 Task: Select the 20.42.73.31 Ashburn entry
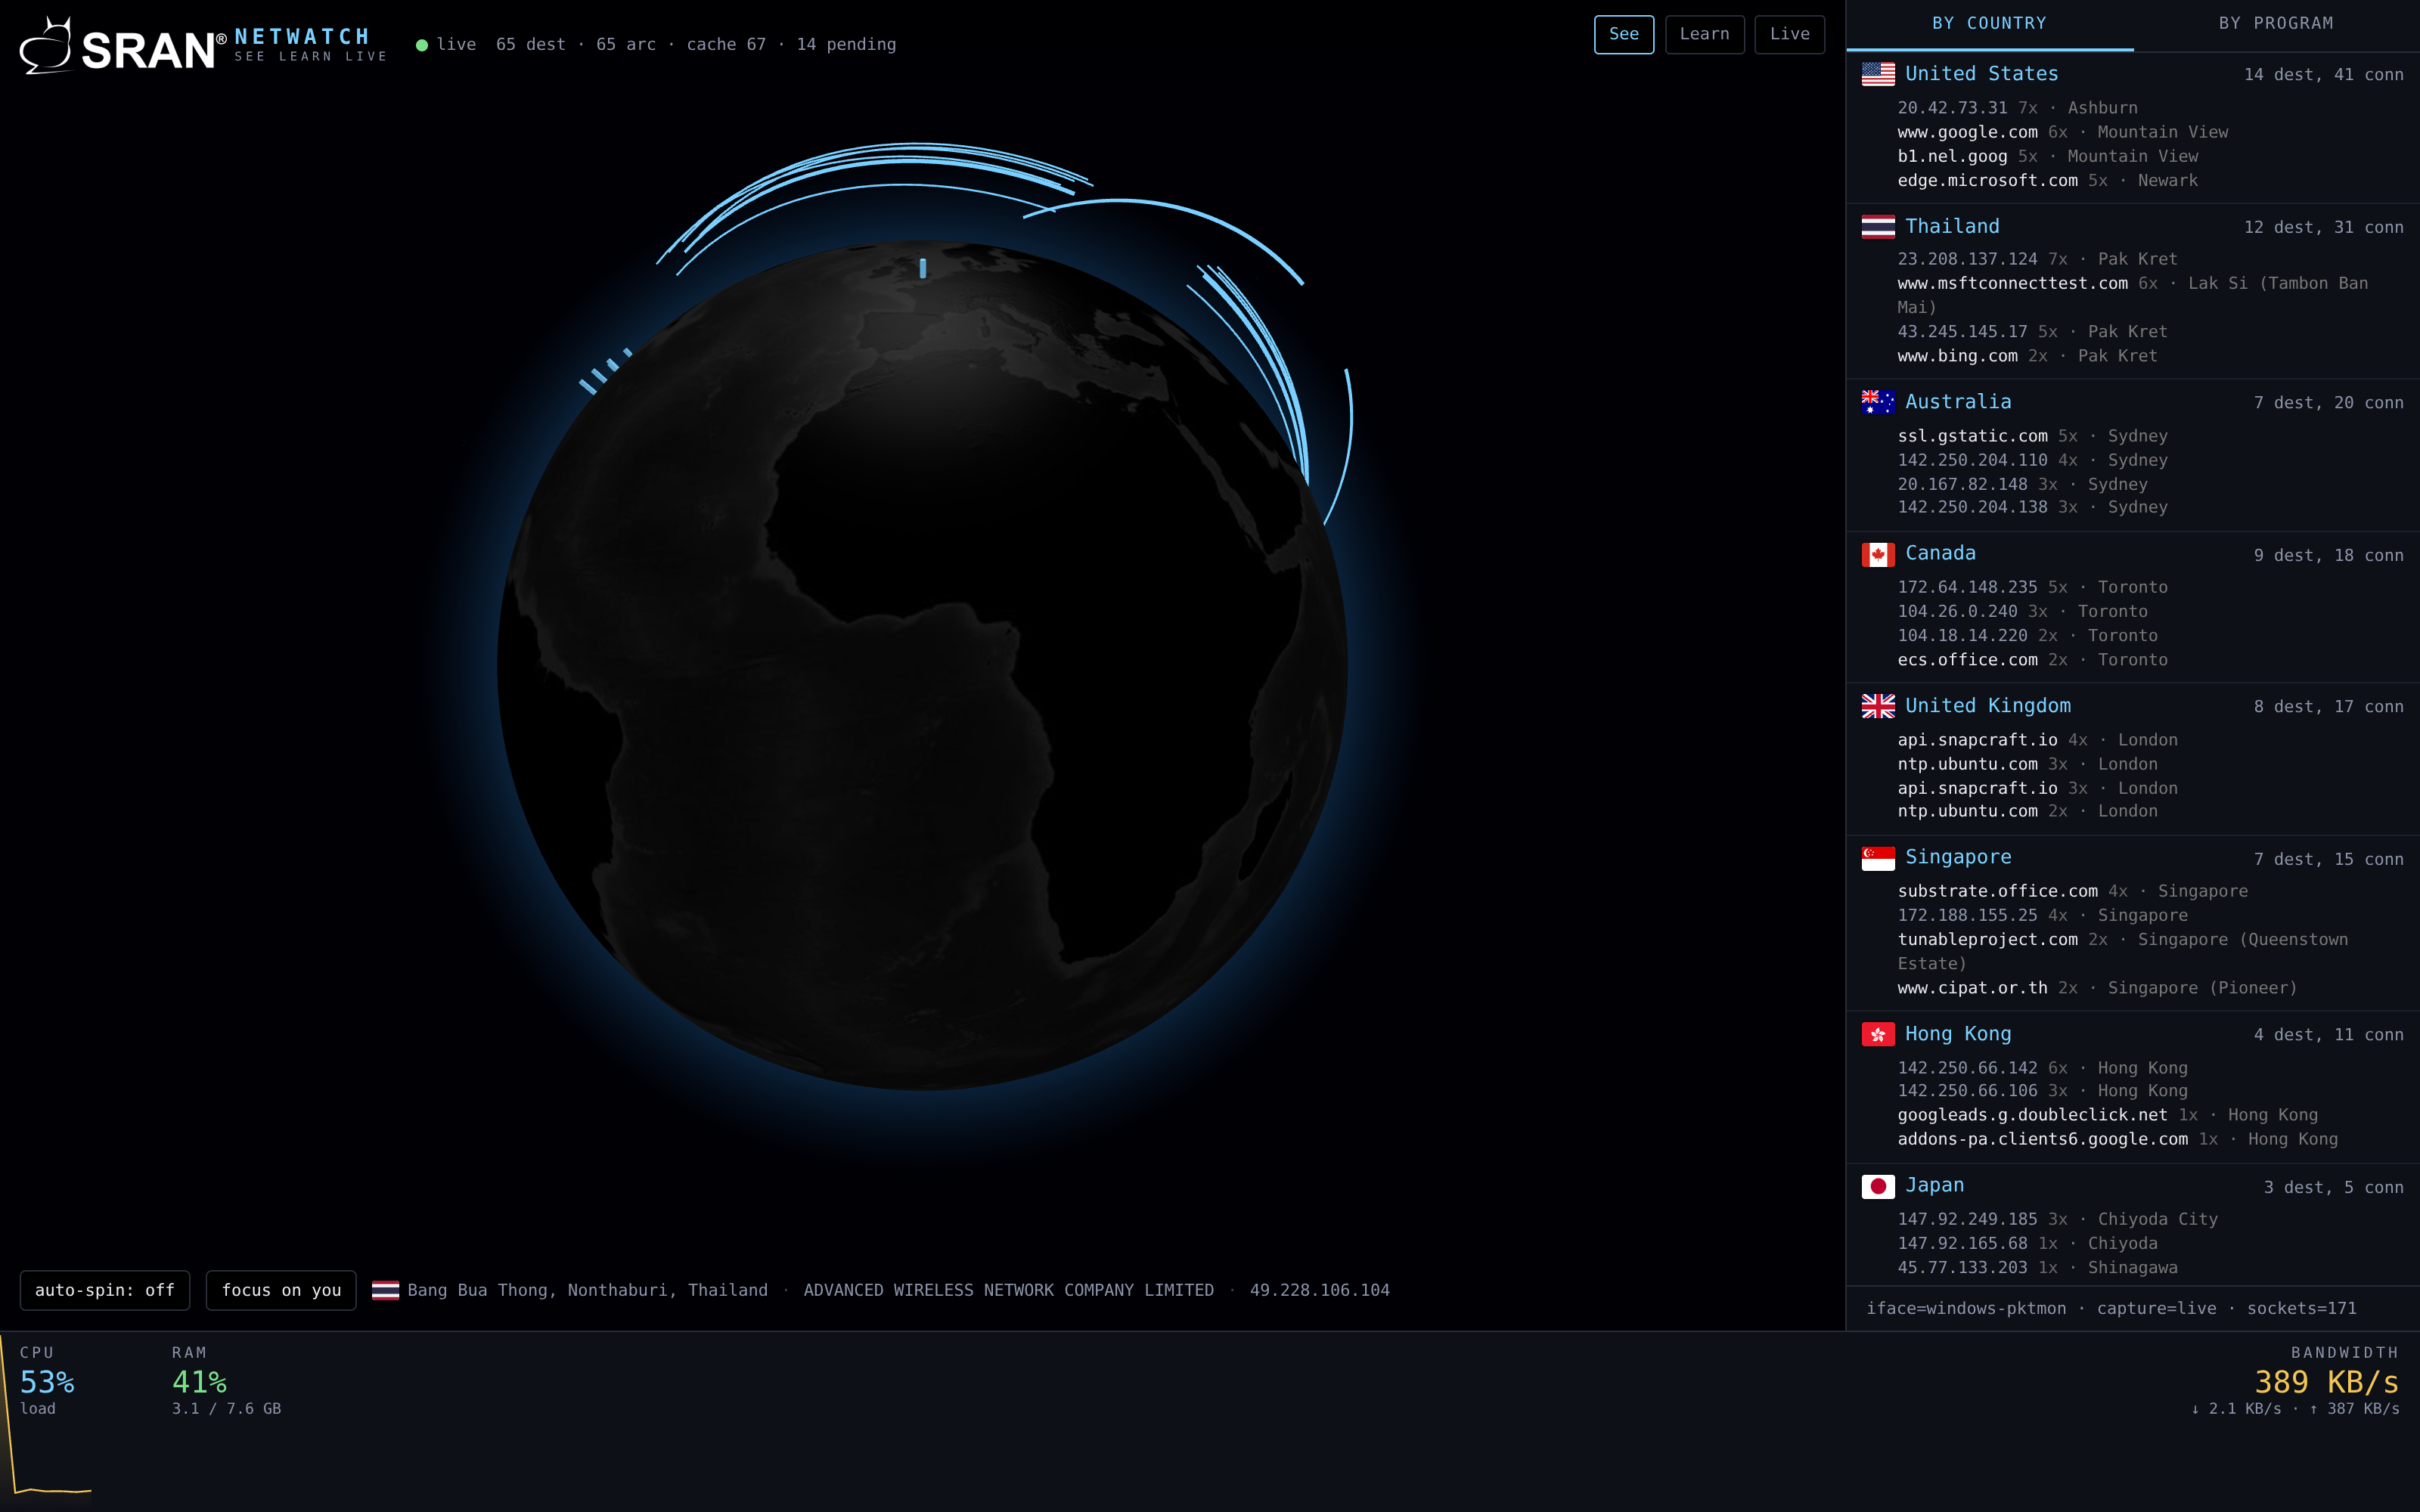2017,108
